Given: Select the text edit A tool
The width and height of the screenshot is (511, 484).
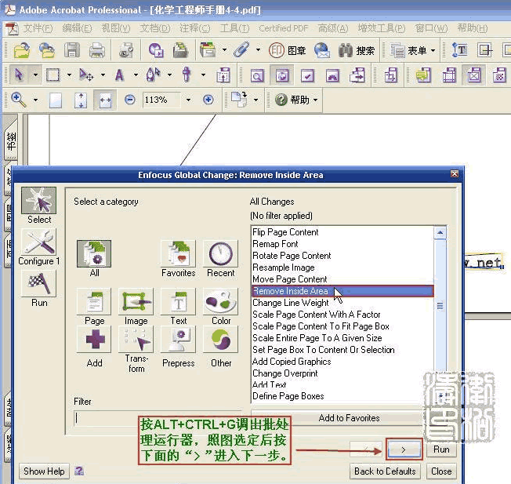Looking at the screenshot, I should [119, 75].
